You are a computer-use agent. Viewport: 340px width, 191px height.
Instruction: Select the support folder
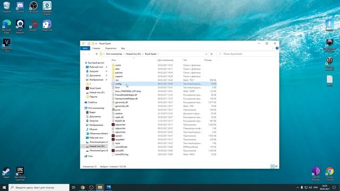119,76
